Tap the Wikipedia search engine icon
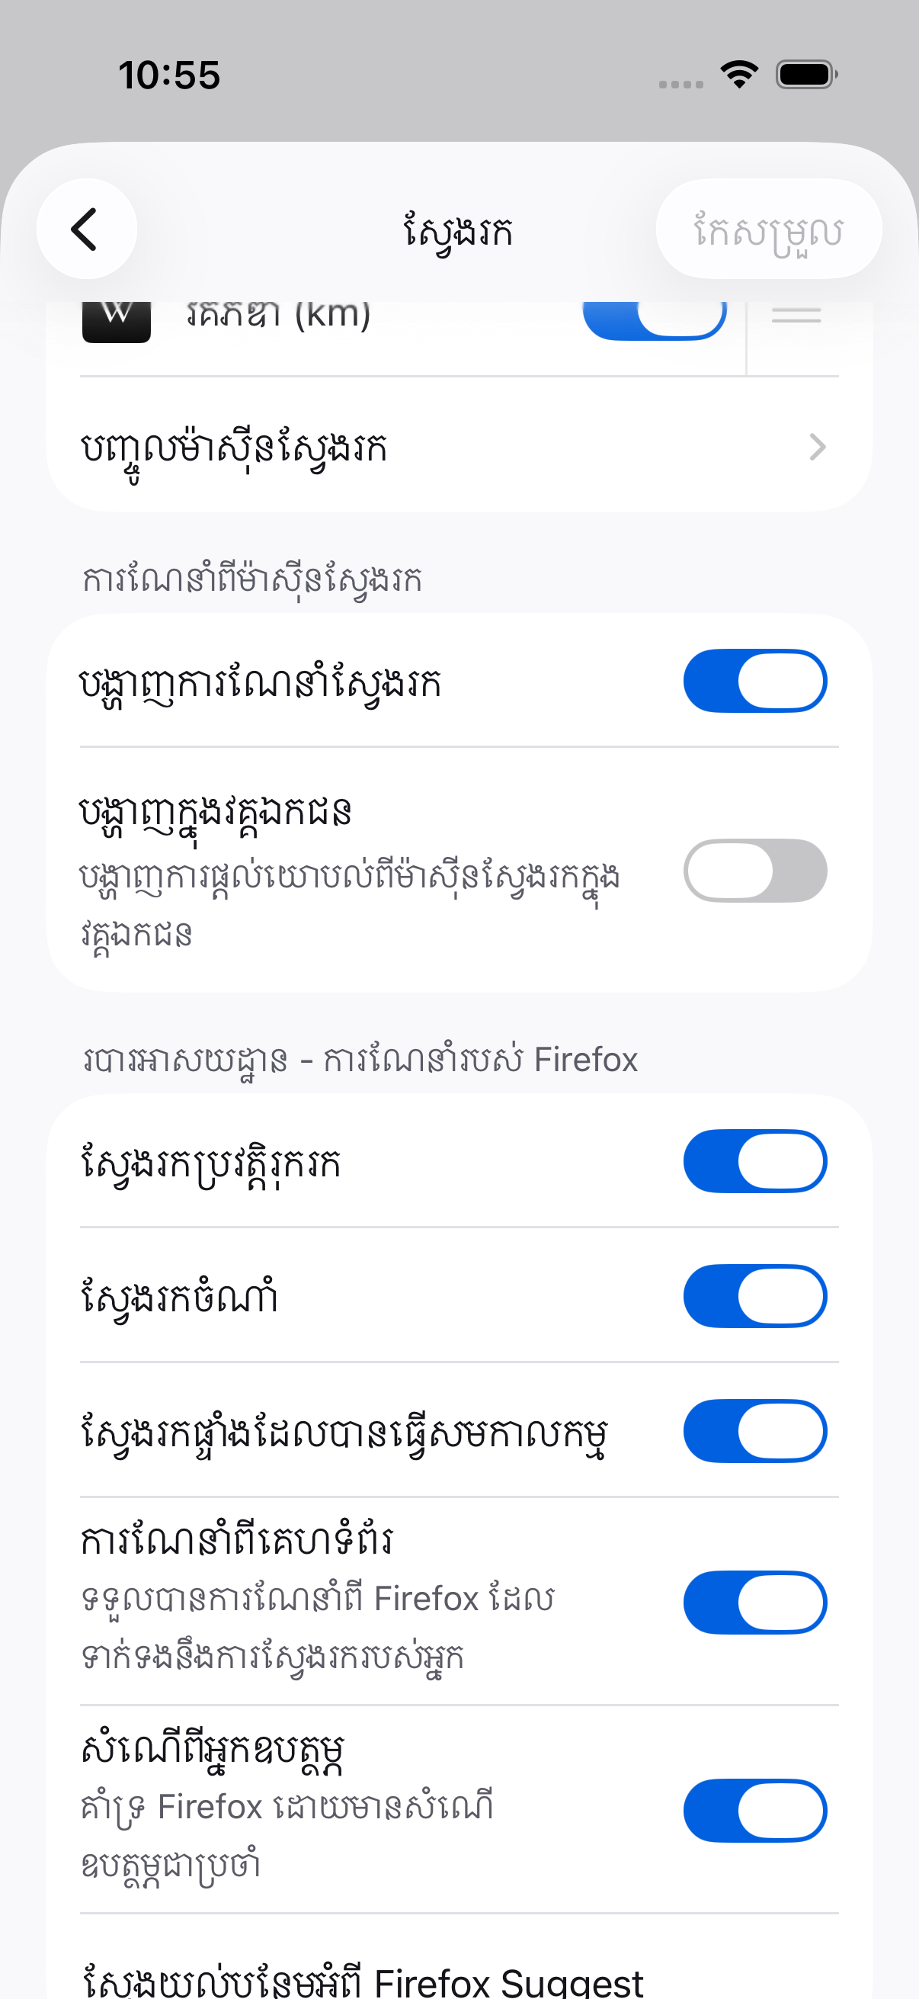The image size is (919, 1999). point(117,319)
